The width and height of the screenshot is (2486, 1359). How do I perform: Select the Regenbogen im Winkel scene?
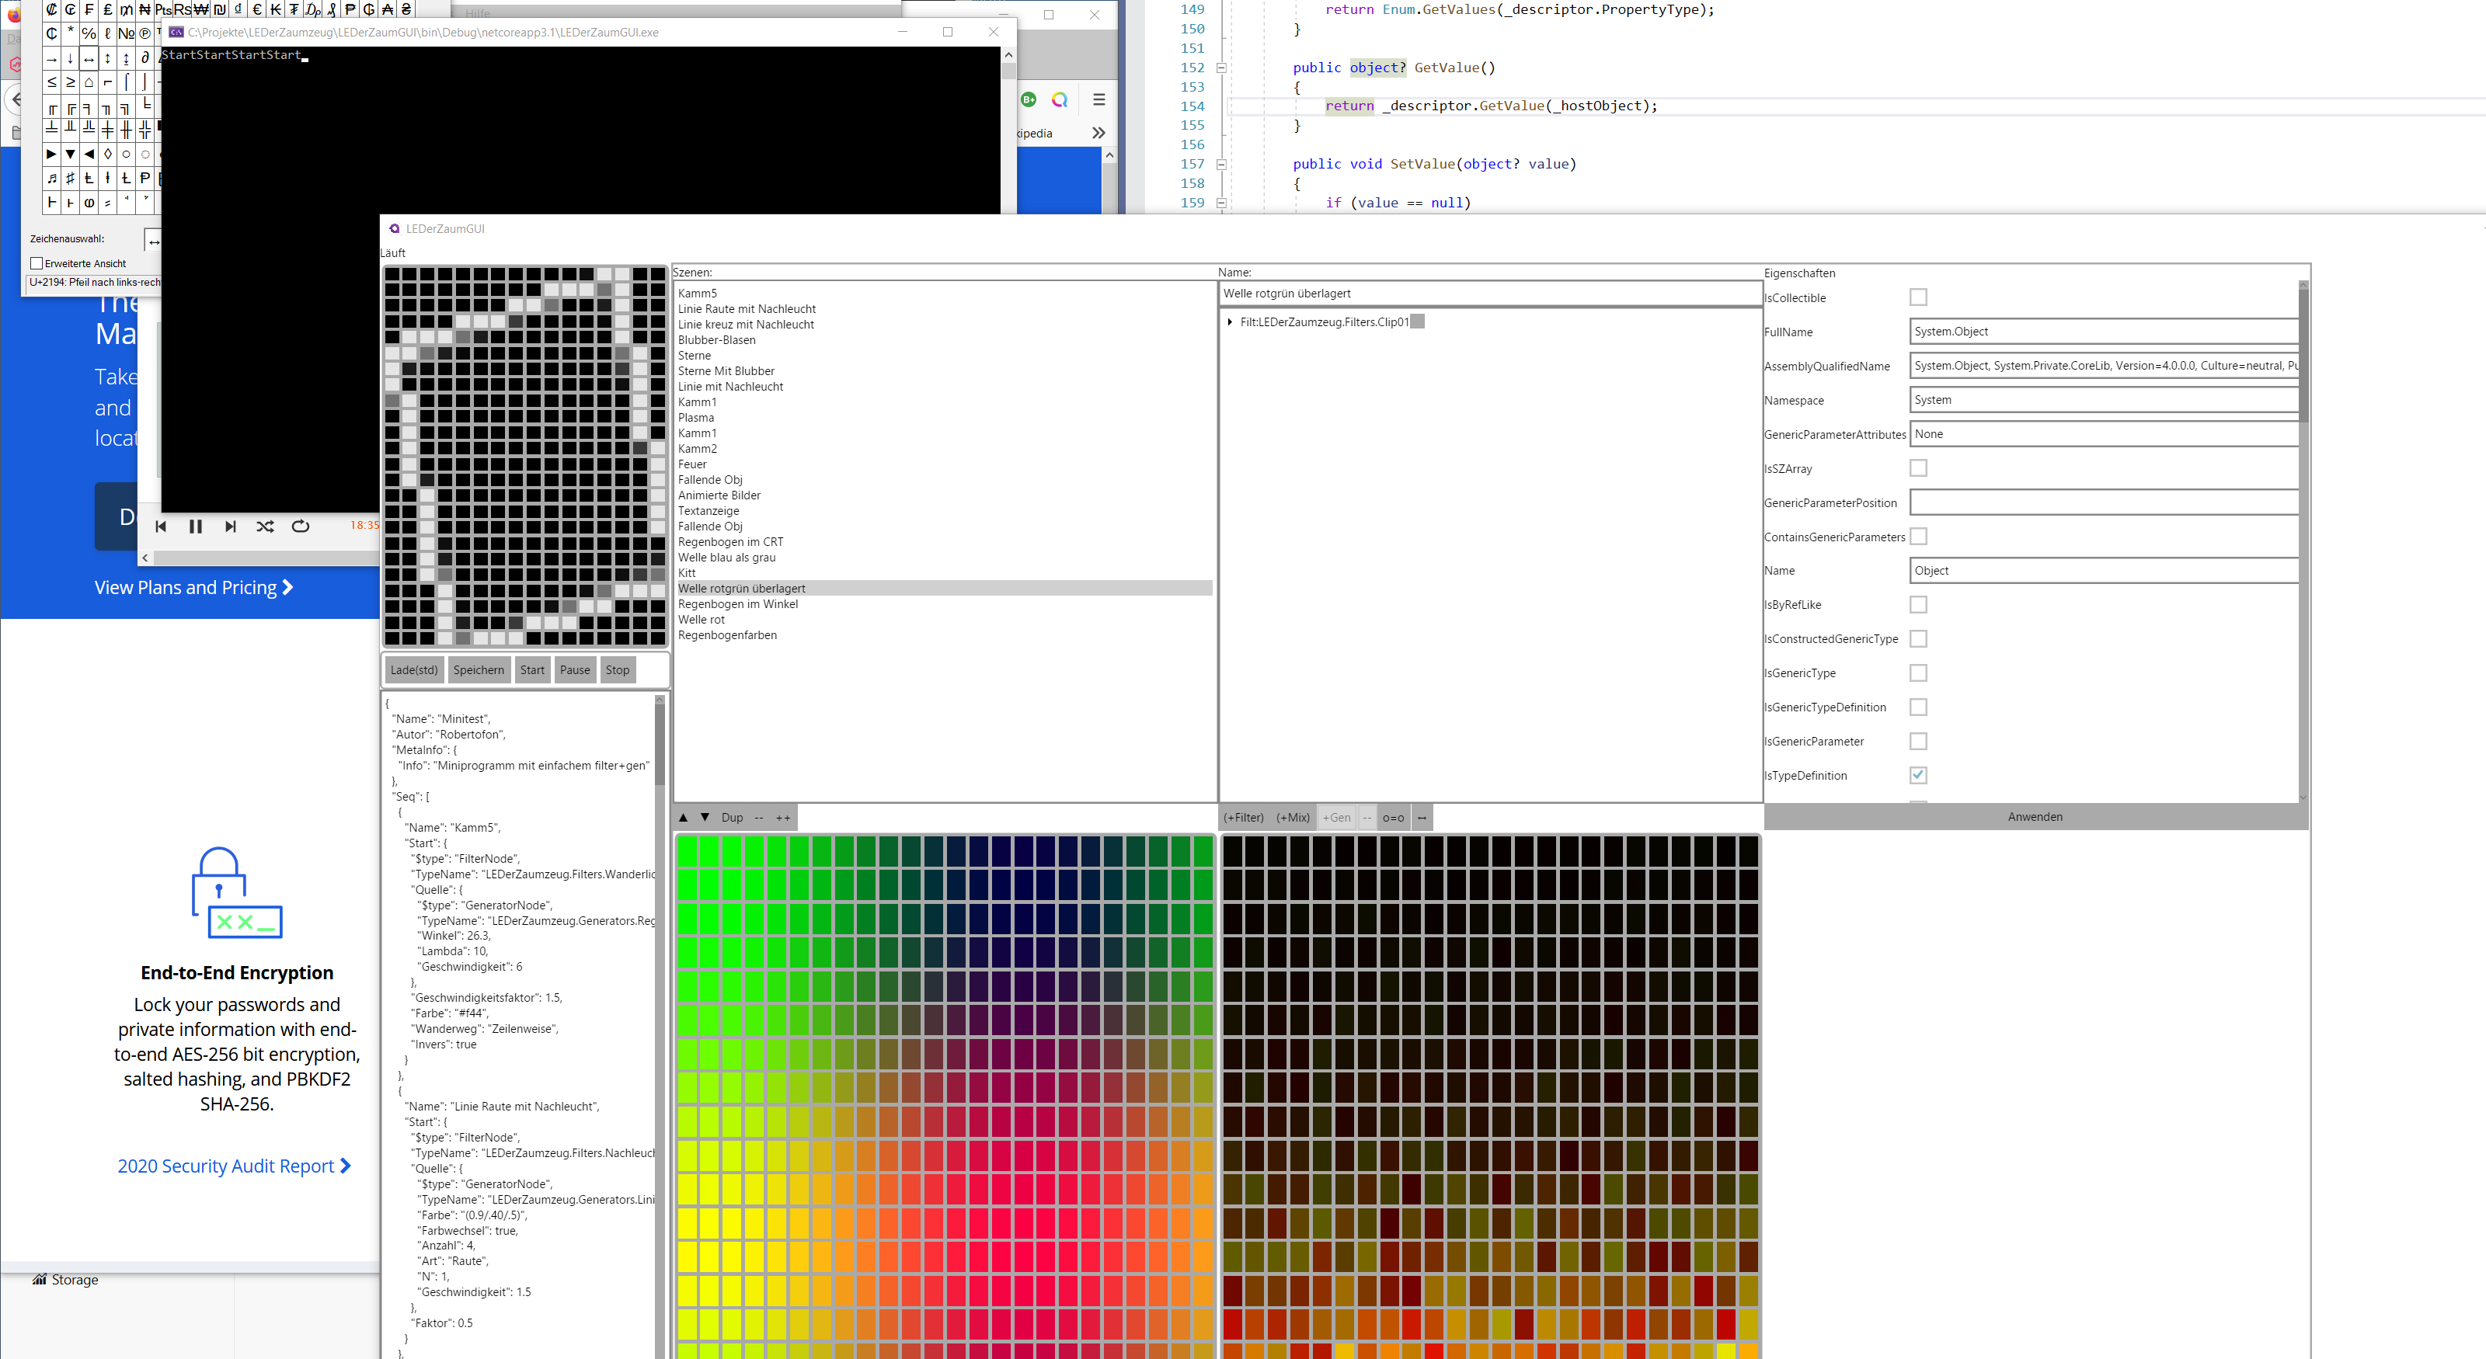point(737,604)
